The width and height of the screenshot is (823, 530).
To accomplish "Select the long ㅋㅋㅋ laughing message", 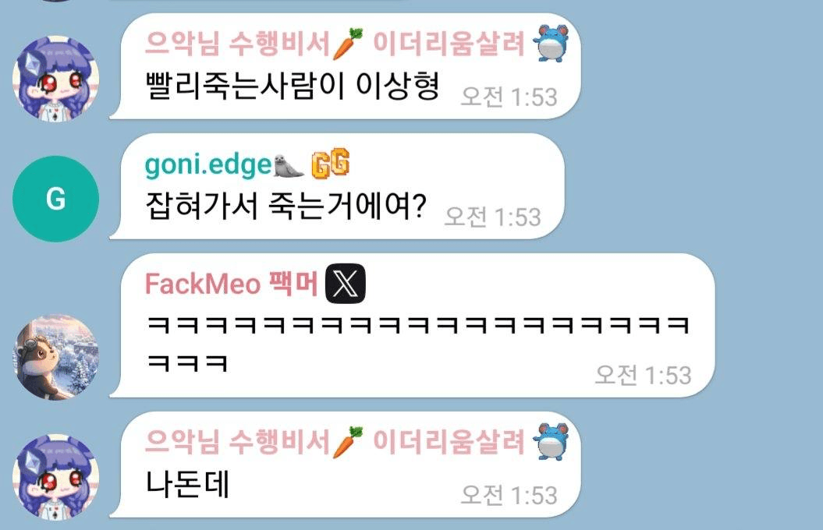I will click(418, 344).
